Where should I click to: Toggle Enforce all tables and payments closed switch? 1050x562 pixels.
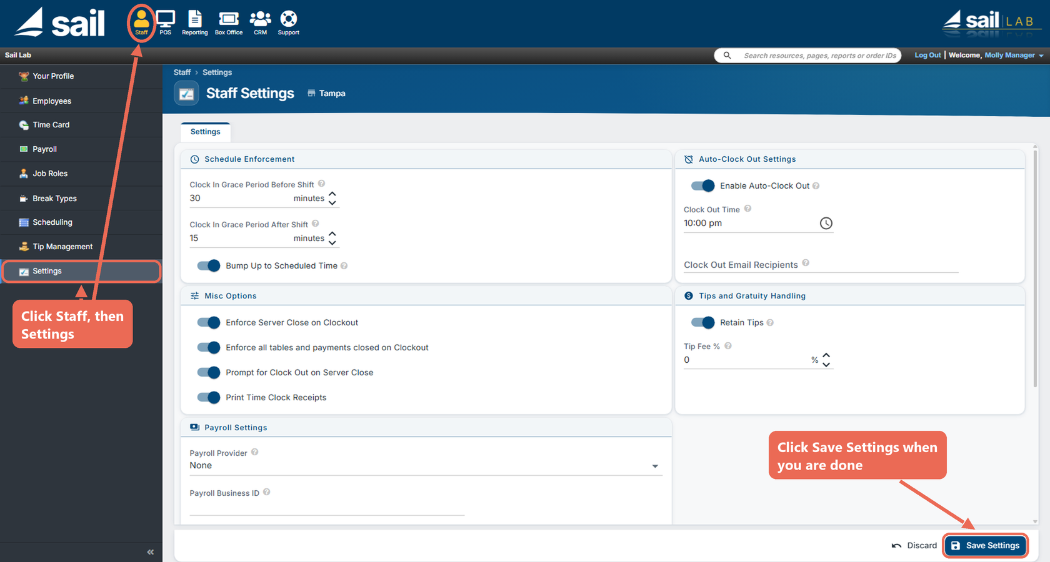(x=208, y=347)
